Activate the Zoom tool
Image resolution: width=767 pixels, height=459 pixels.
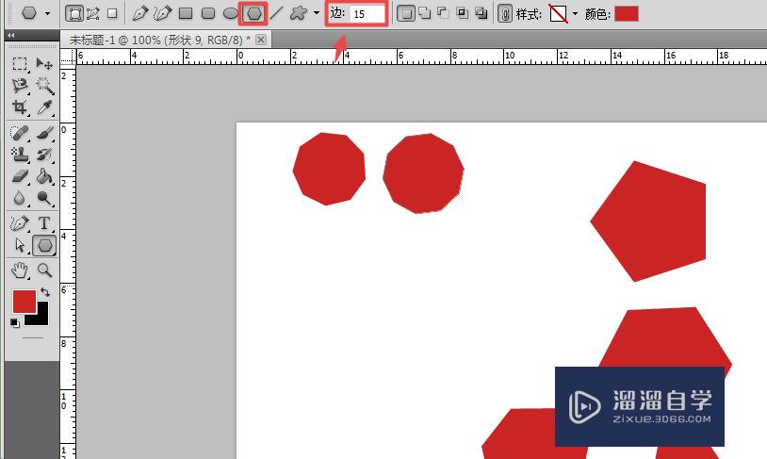pyautogui.click(x=44, y=270)
